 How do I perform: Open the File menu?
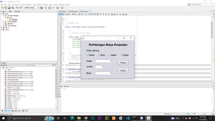pos(2,5)
